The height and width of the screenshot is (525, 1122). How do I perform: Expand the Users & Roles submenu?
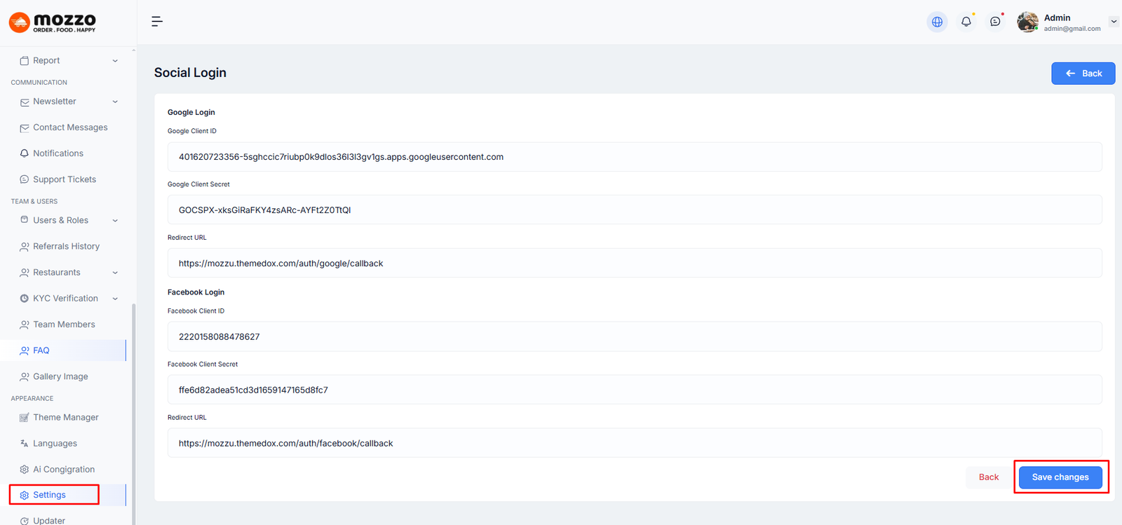pos(115,221)
